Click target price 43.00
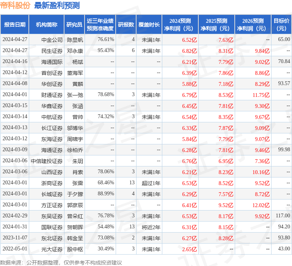Image resolution: width=292 pixels, height=266 pixels. coord(284,249)
